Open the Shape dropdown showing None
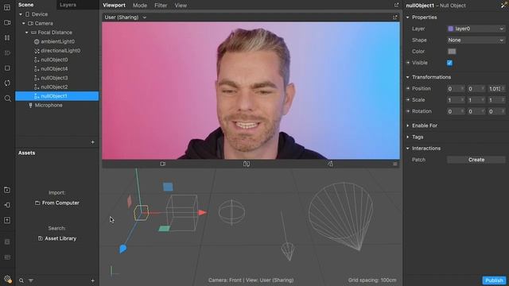Image resolution: width=509 pixels, height=286 pixels. [476, 41]
